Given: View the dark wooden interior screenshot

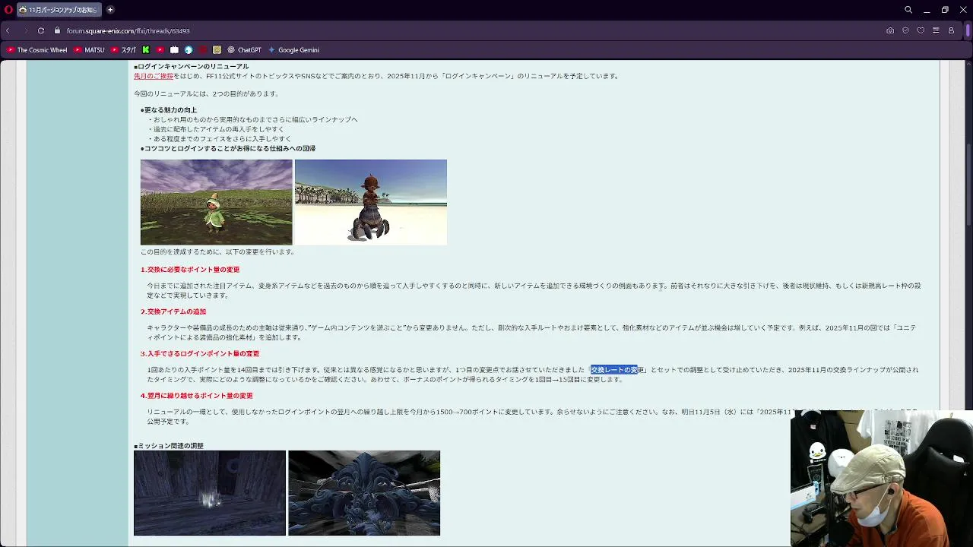Looking at the screenshot, I should 210,493.
